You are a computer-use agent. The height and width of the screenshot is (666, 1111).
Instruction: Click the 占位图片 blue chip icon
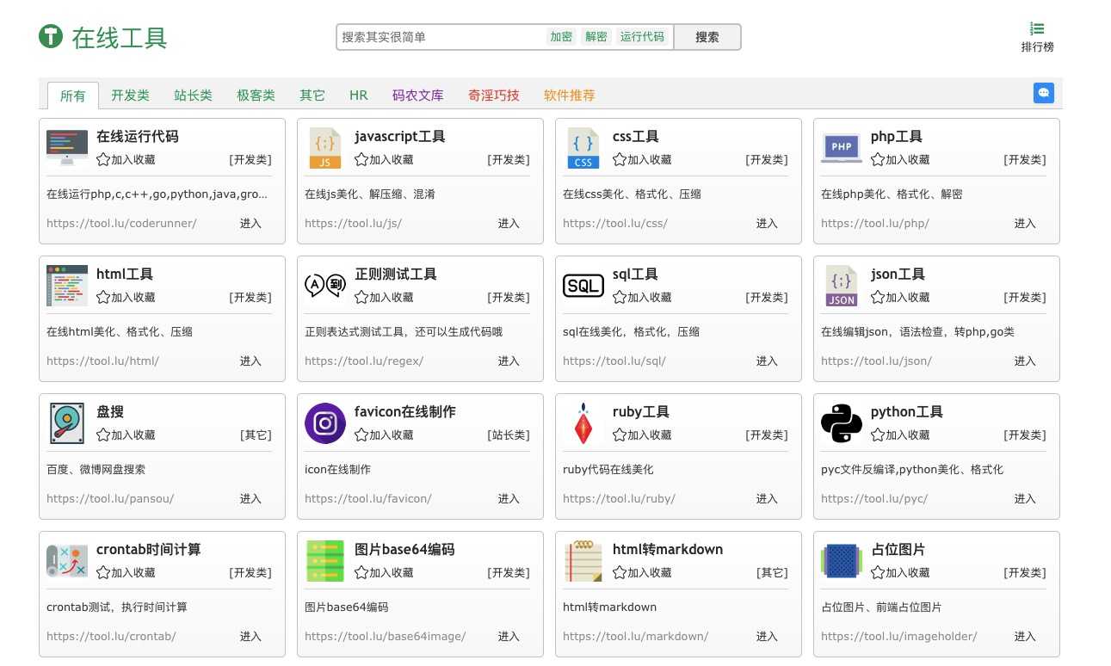tap(842, 561)
